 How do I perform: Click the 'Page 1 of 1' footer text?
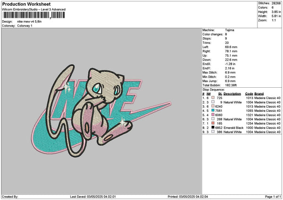tap(273, 197)
